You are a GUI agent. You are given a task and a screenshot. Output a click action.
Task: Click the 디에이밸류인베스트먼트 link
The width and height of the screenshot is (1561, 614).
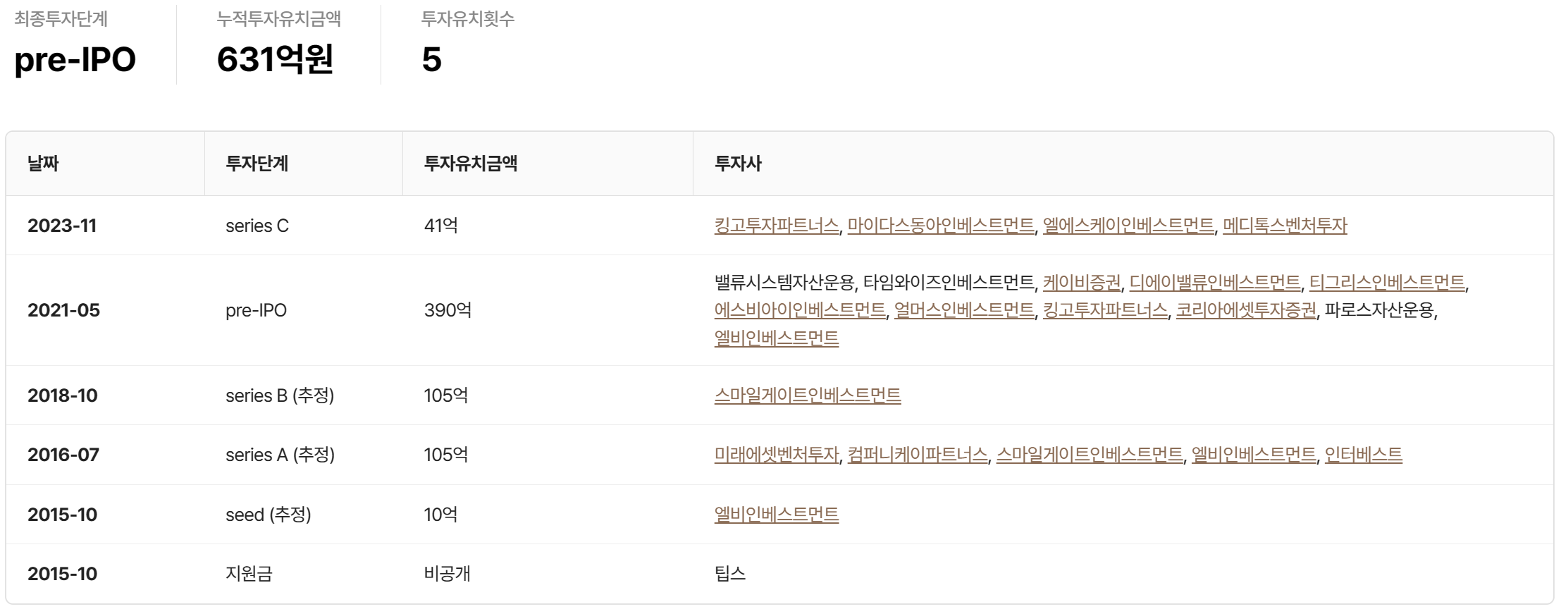click(1214, 283)
